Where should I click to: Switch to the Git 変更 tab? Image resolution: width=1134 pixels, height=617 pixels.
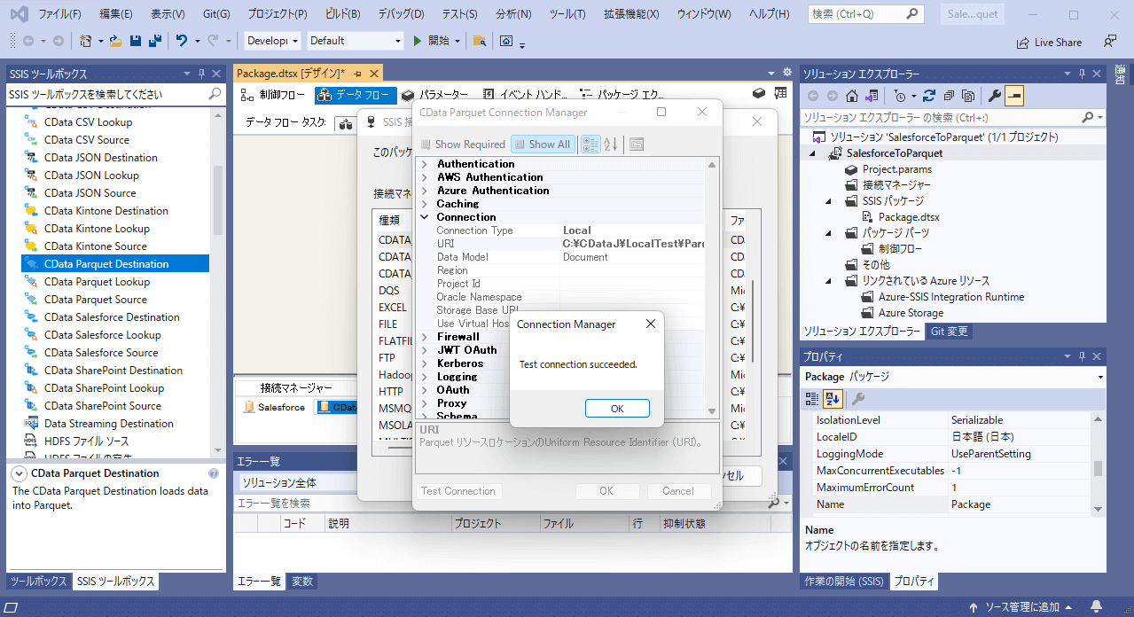coord(949,332)
